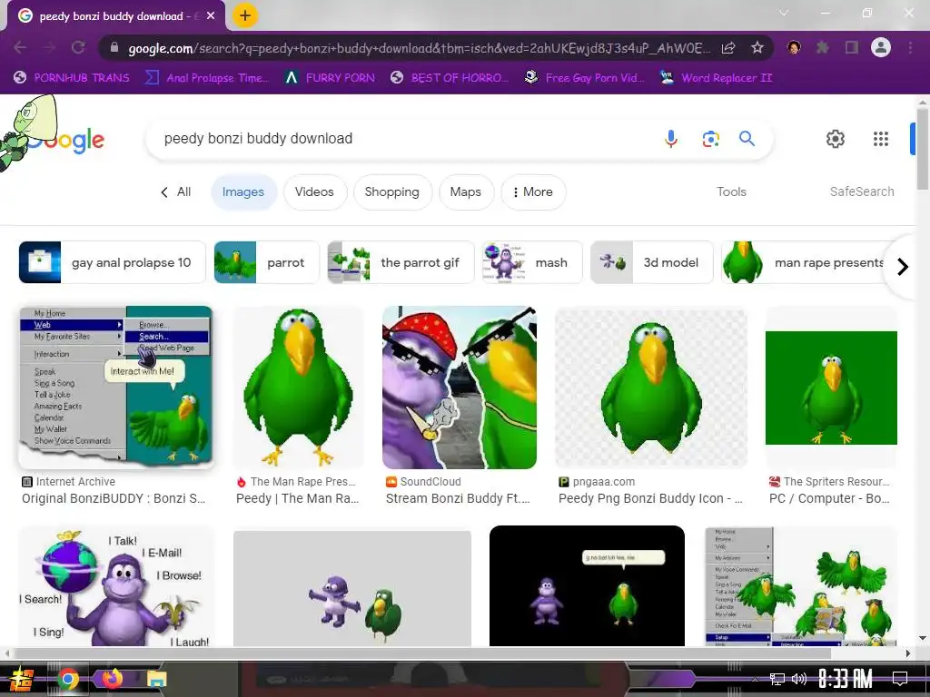This screenshot has height=697, width=930.
Task: Open Google quick settings gear
Action: coord(836,139)
